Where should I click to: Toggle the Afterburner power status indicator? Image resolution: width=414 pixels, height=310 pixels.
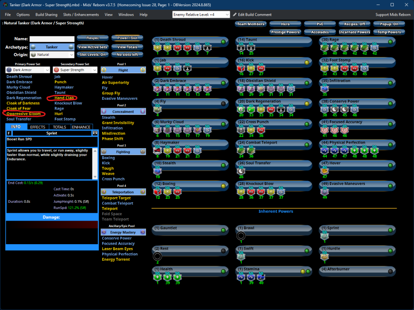point(390,272)
